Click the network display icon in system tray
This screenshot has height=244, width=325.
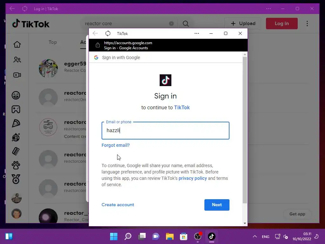point(277,236)
